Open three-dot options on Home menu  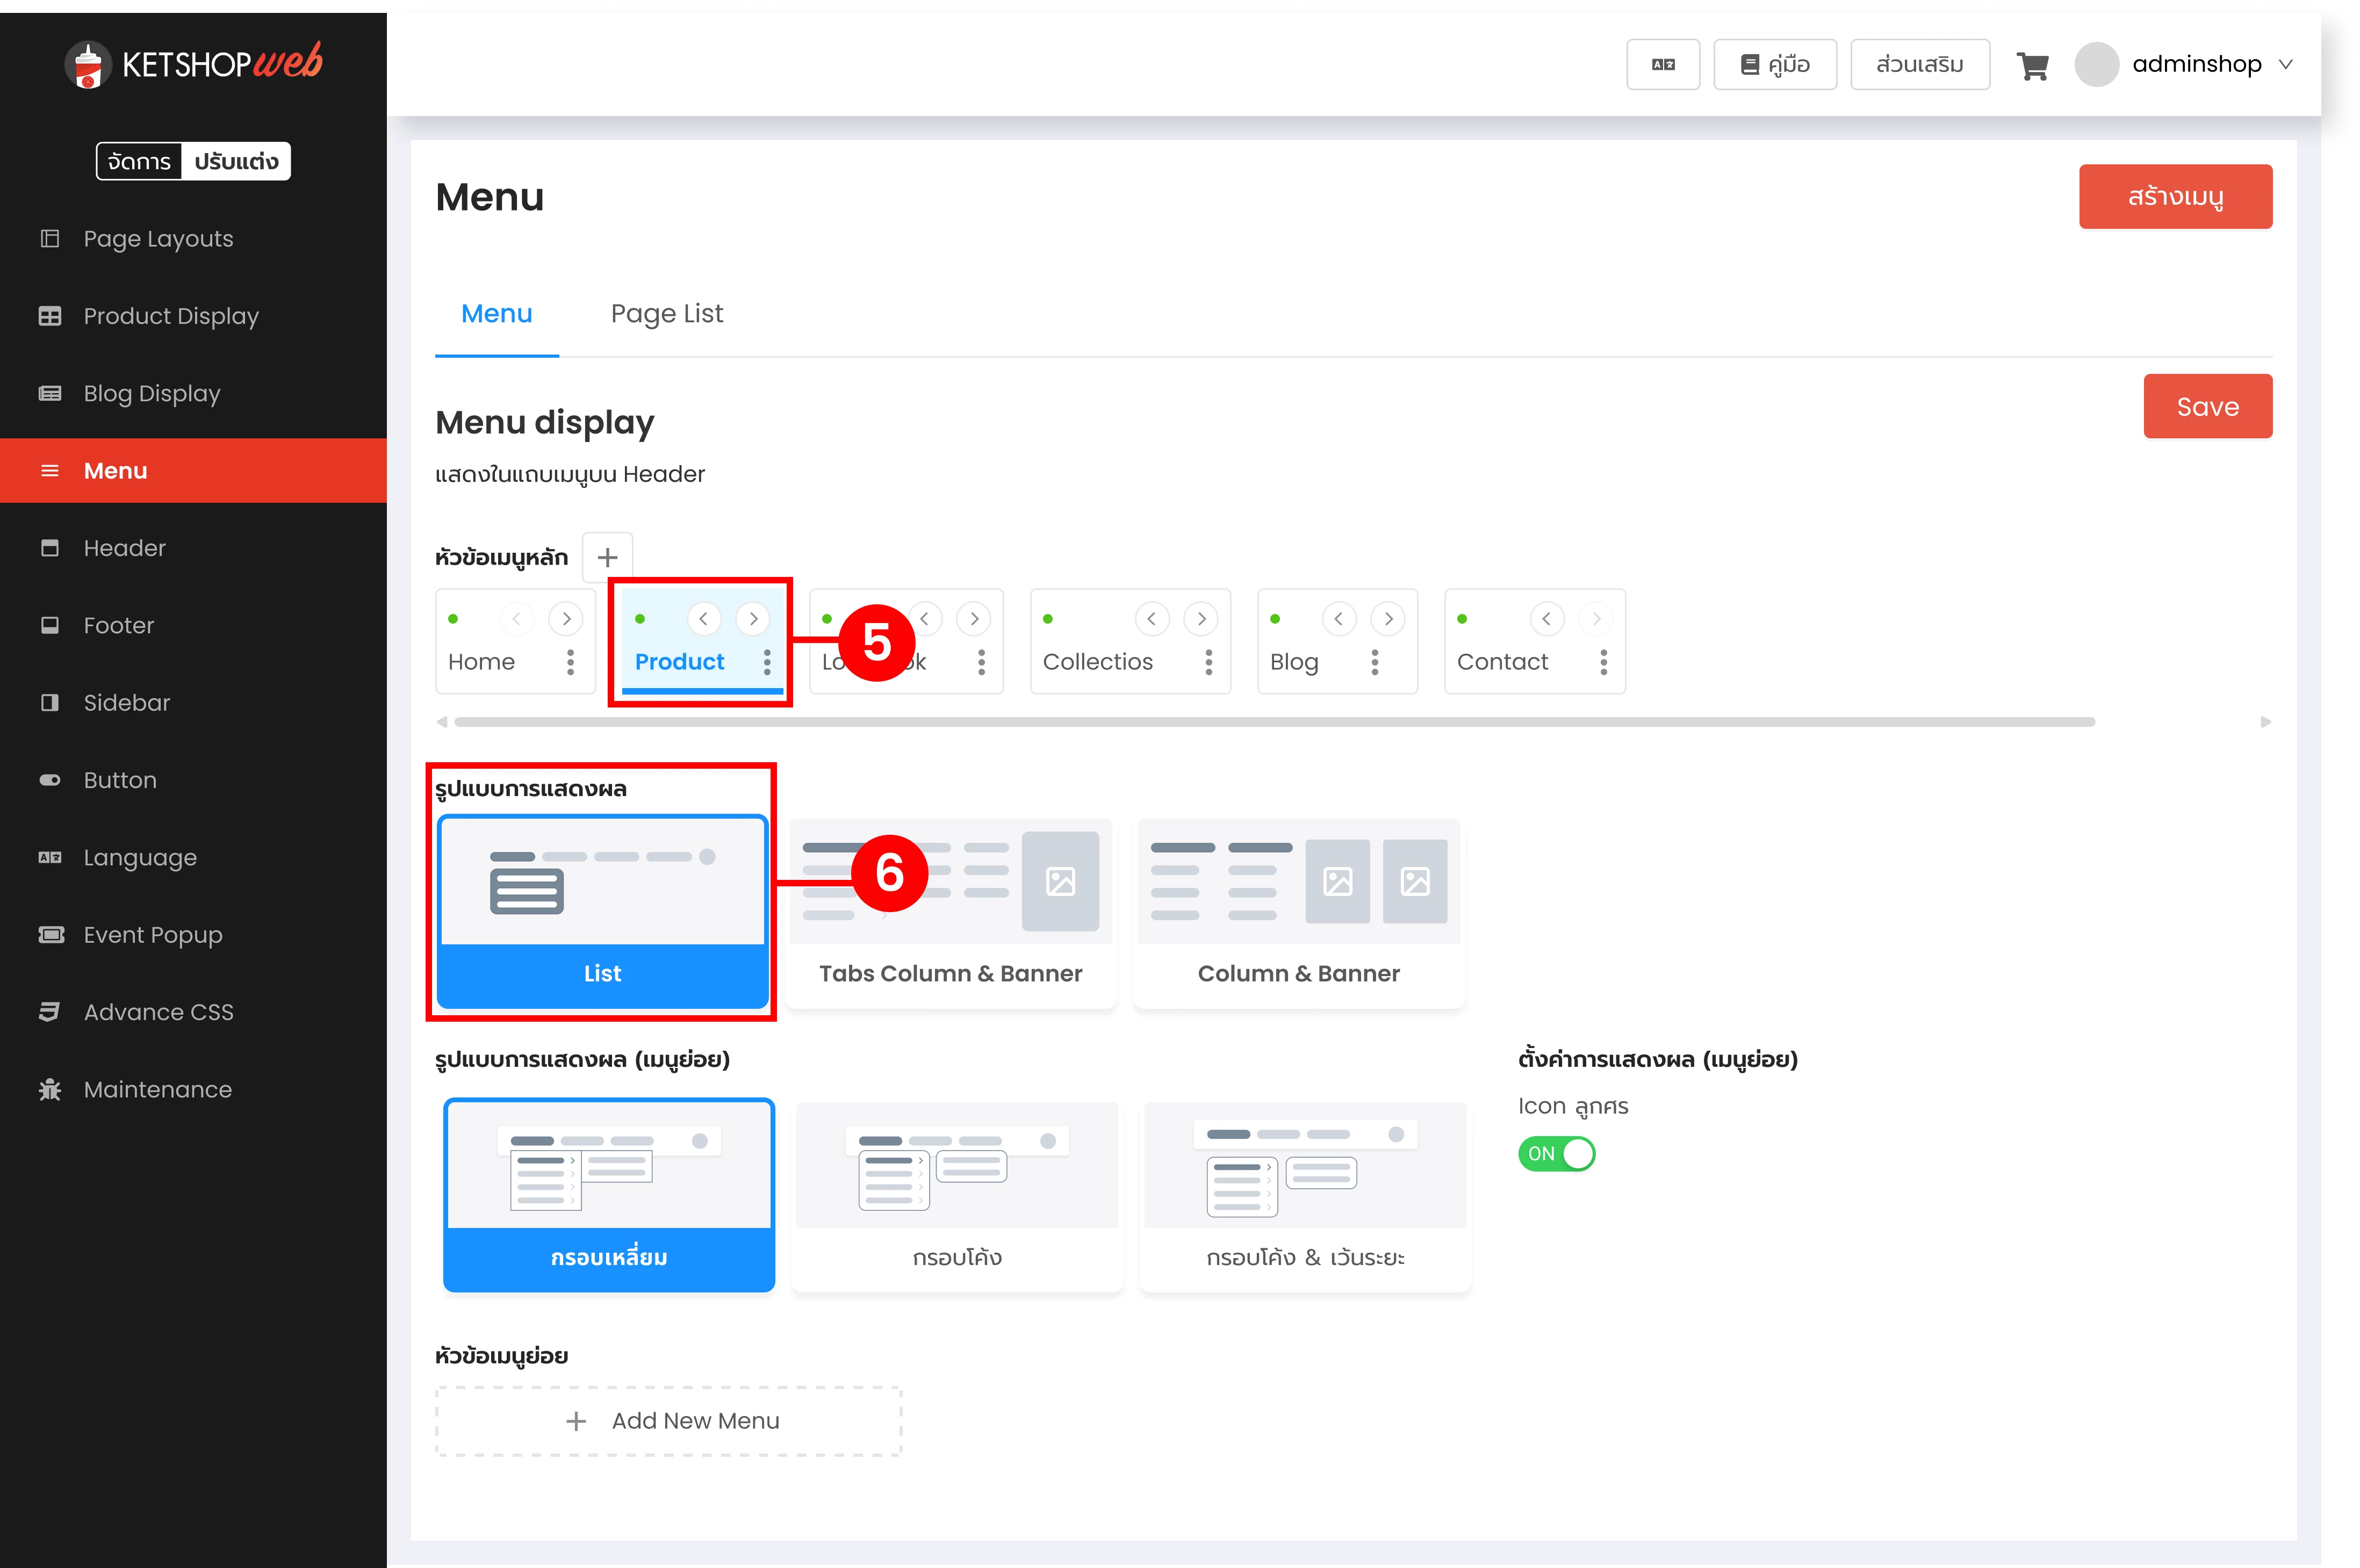(x=570, y=662)
